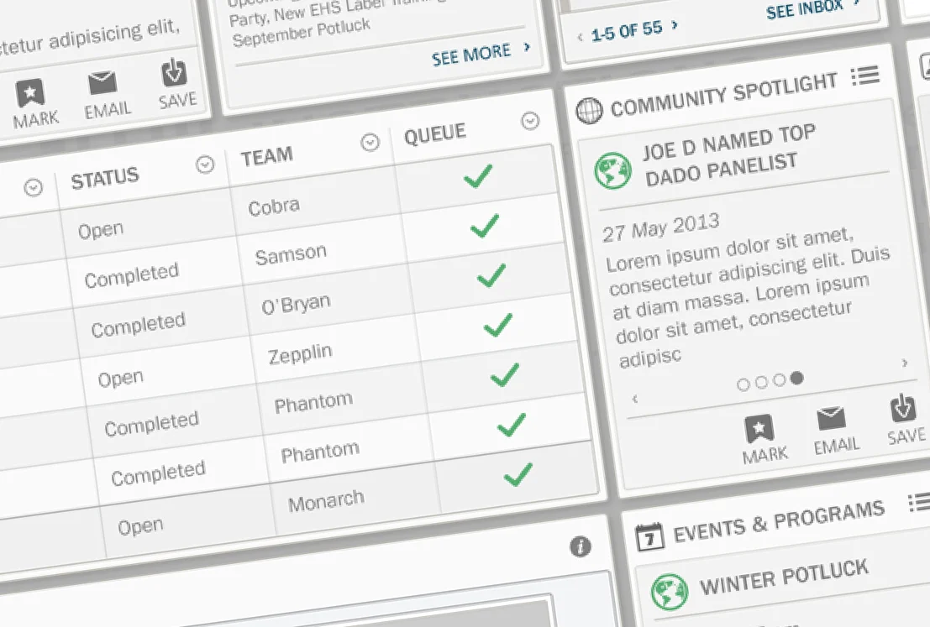Click next page arrow after 1-5 of 55
This screenshot has height=627, width=930.
675,25
